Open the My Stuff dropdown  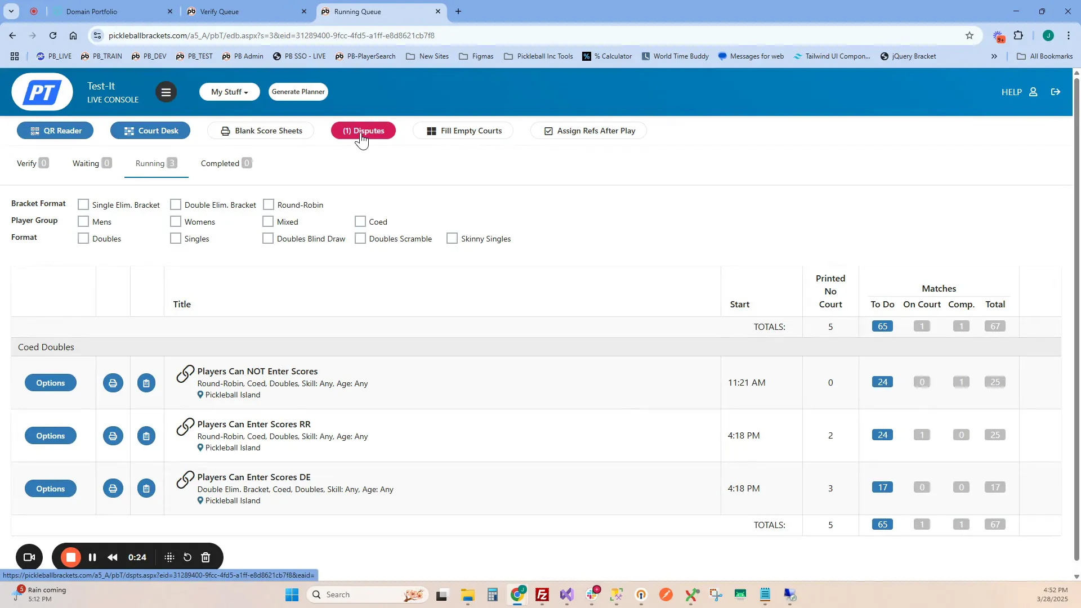click(229, 92)
